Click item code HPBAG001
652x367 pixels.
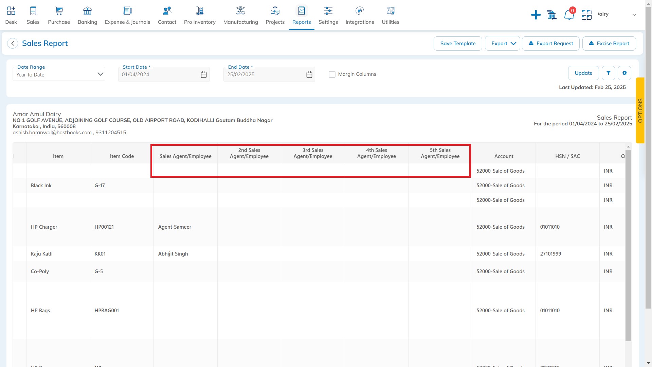pyautogui.click(x=107, y=311)
